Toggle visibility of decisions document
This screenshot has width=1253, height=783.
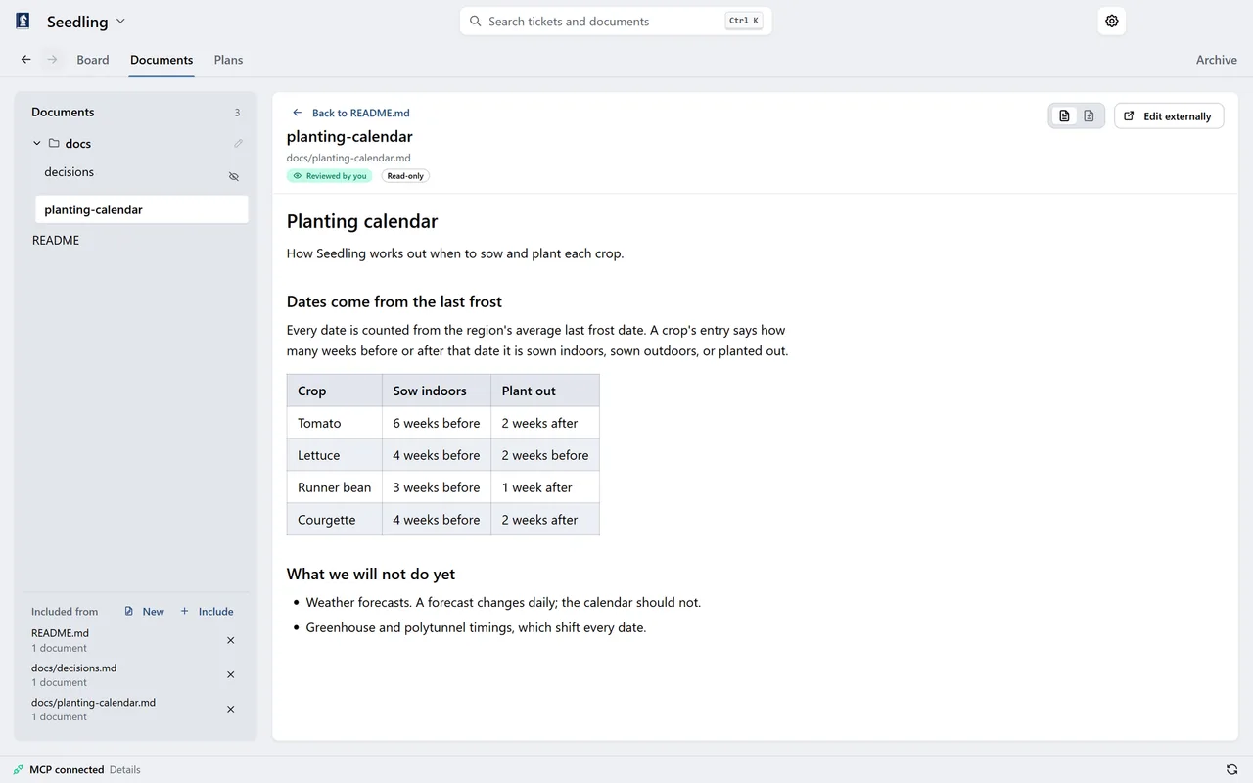tap(234, 177)
